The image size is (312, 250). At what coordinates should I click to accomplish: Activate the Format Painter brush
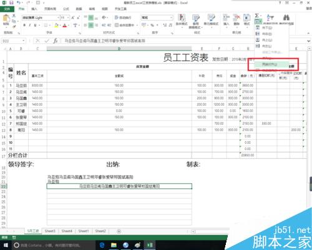(14, 26)
